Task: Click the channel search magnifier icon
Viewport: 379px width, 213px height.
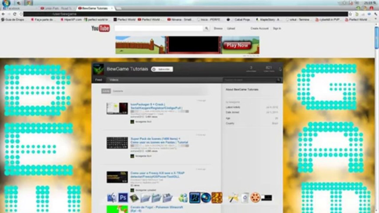Action: click(x=279, y=80)
